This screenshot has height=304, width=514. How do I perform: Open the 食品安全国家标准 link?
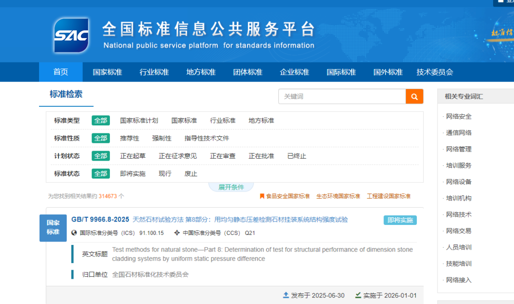pos(287,196)
